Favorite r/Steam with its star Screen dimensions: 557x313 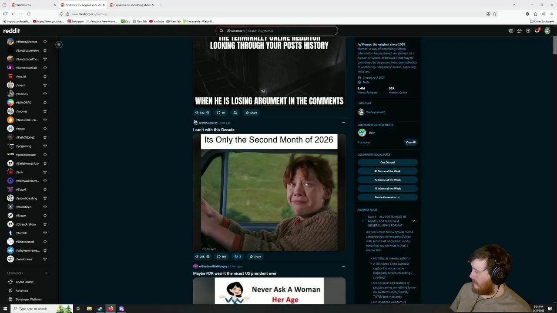pyautogui.click(x=45, y=216)
